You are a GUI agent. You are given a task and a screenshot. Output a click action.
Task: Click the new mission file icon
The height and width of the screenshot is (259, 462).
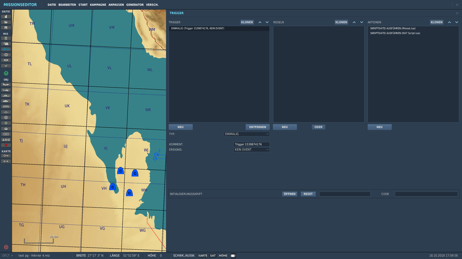click(x=6, y=17)
